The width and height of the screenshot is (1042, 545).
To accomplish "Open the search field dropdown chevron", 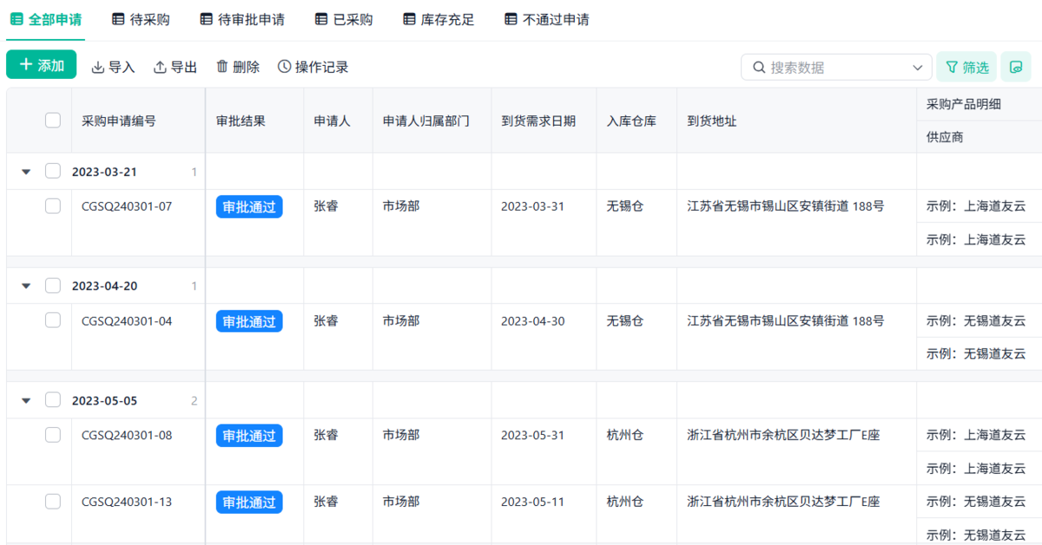I will (918, 68).
